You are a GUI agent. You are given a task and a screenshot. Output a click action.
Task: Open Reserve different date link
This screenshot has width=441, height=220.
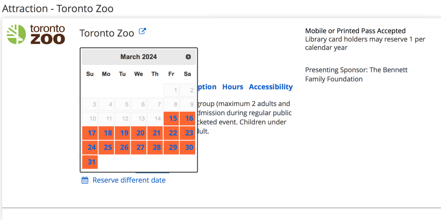(129, 180)
